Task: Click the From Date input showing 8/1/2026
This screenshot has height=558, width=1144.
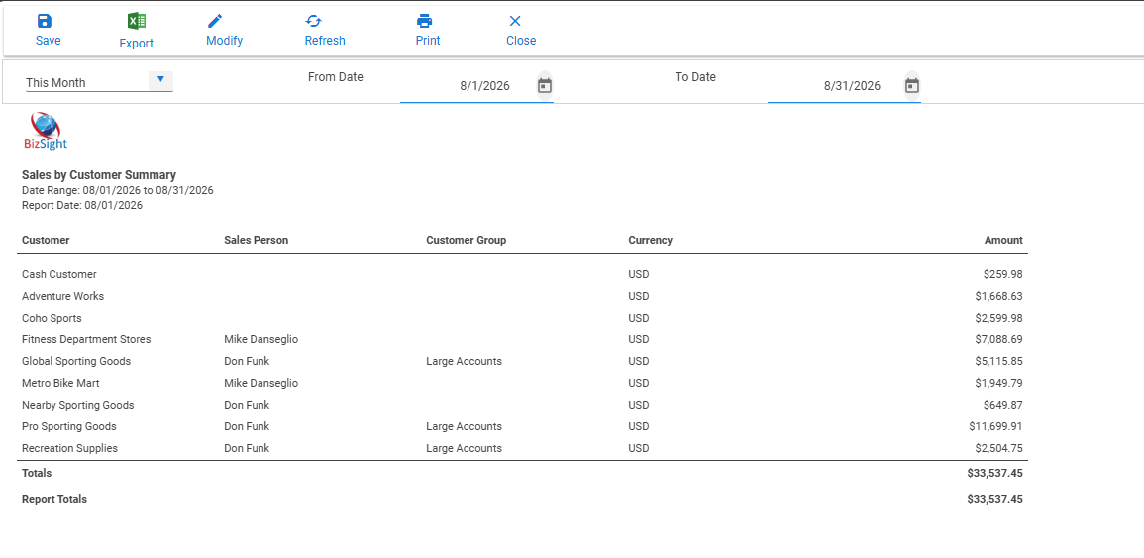Action: point(468,86)
